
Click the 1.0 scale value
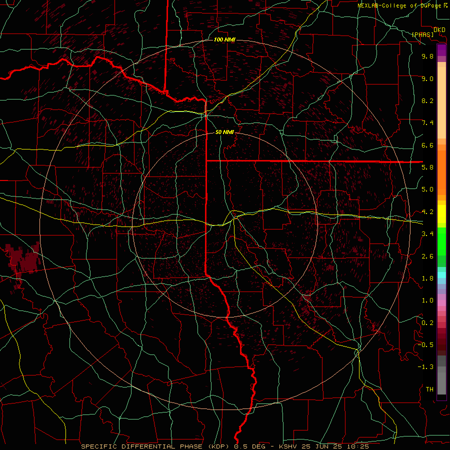coord(427,300)
